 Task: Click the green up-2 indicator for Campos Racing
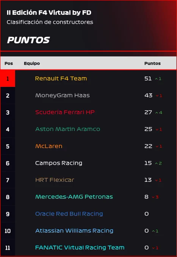click(158, 163)
